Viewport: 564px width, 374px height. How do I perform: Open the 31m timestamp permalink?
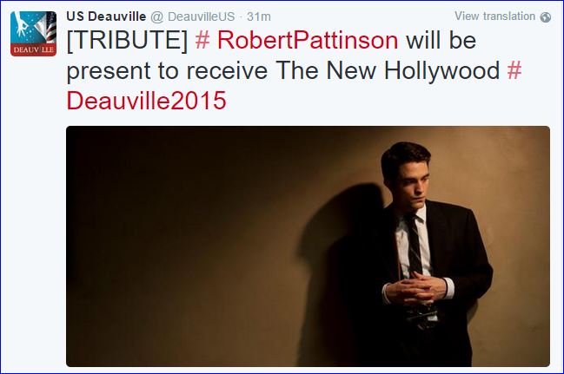[259, 16]
